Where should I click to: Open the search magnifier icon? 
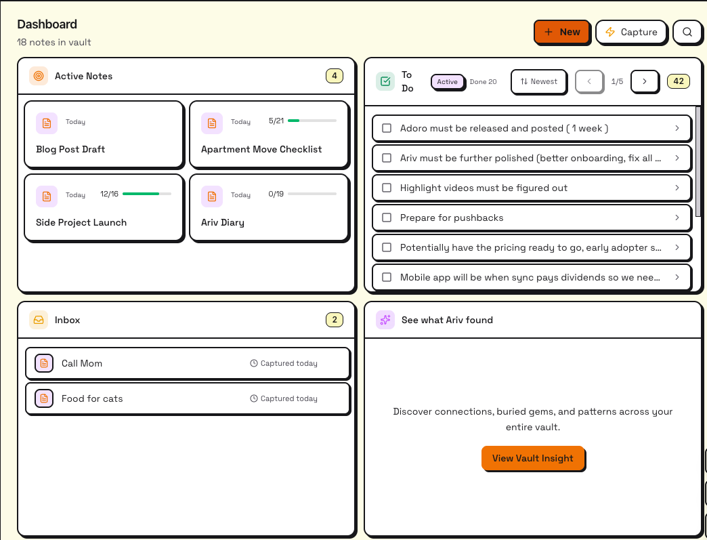pyautogui.click(x=687, y=32)
